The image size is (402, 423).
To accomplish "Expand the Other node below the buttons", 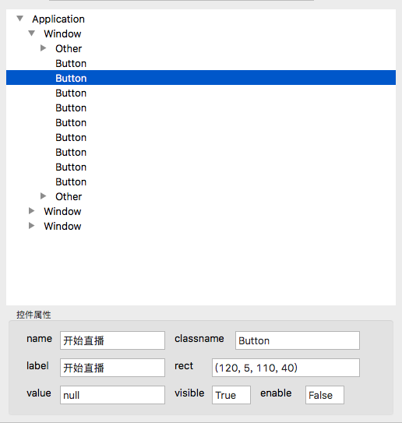I will tap(43, 196).
